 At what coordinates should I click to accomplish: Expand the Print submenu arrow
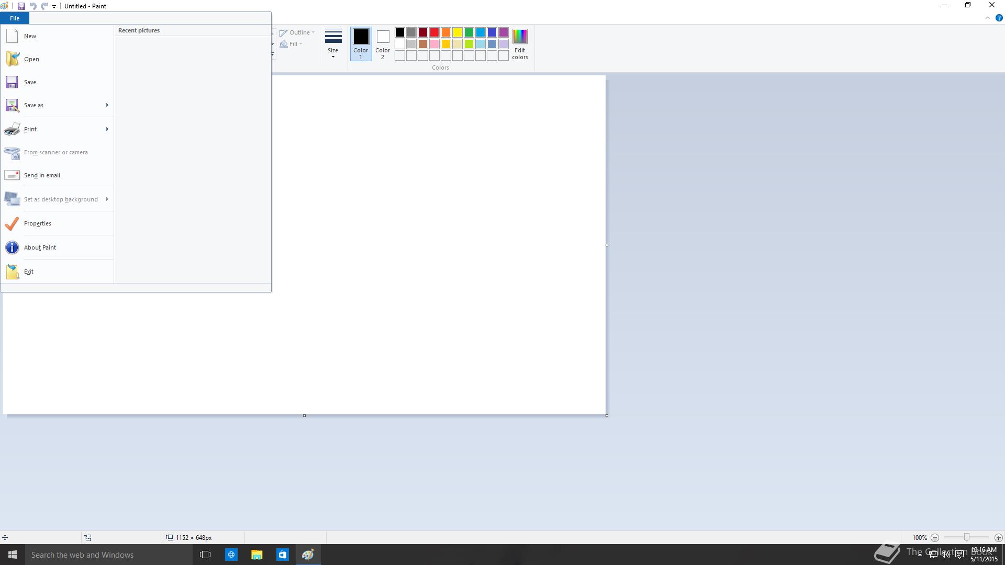(107, 129)
